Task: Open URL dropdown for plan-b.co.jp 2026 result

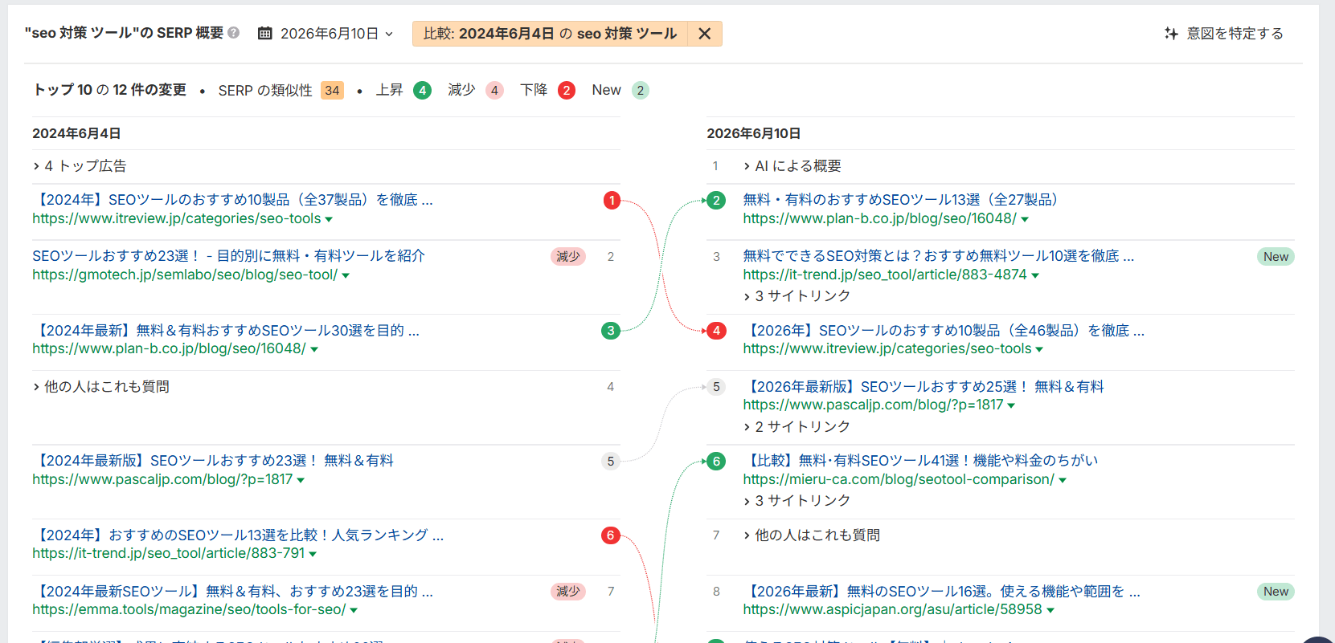Action: pos(1025,219)
